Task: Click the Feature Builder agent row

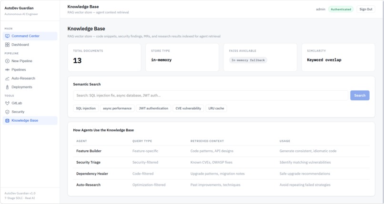Action: coord(222,151)
